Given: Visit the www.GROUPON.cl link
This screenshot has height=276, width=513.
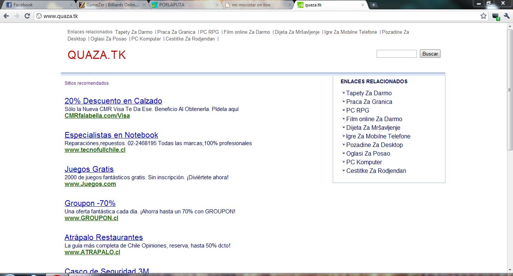Looking at the screenshot, I should 91,218.
